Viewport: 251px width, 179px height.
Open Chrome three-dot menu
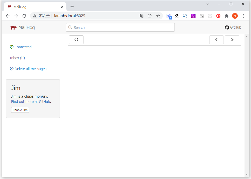[x=243, y=16]
